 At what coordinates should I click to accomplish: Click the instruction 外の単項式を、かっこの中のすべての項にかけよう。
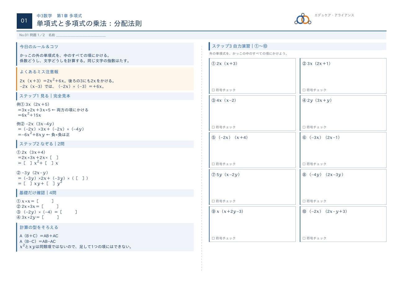pyautogui.click(x=248, y=54)
